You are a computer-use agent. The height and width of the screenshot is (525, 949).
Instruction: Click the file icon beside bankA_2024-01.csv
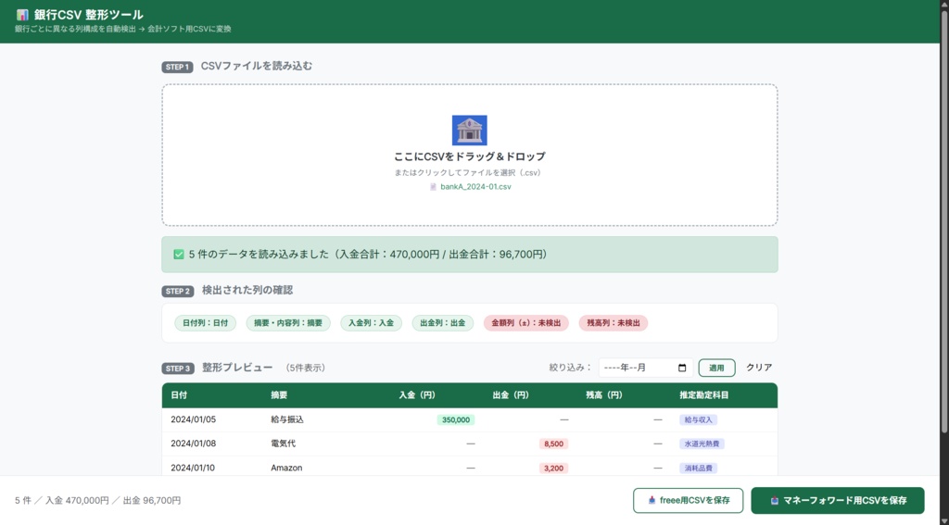coord(433,187)
